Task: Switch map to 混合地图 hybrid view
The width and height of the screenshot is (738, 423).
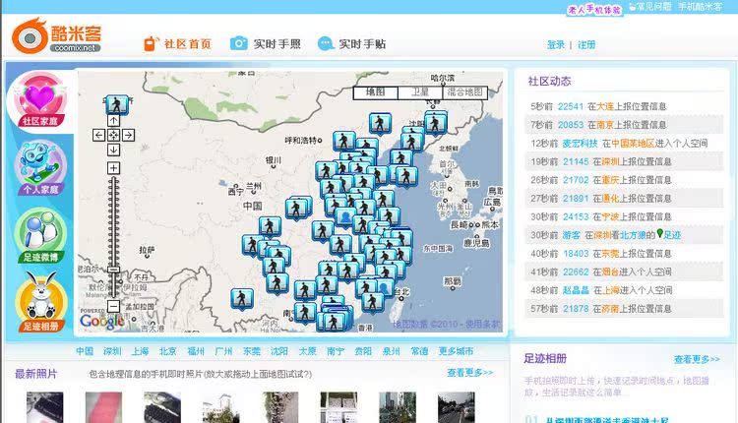Action: pos(463,92)
